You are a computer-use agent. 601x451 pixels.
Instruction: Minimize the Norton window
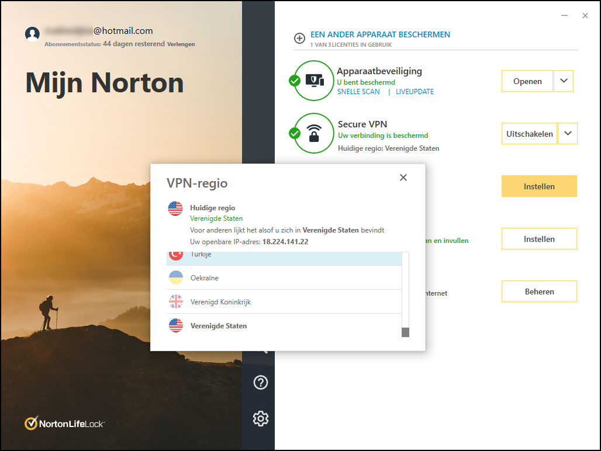(564, 16)
